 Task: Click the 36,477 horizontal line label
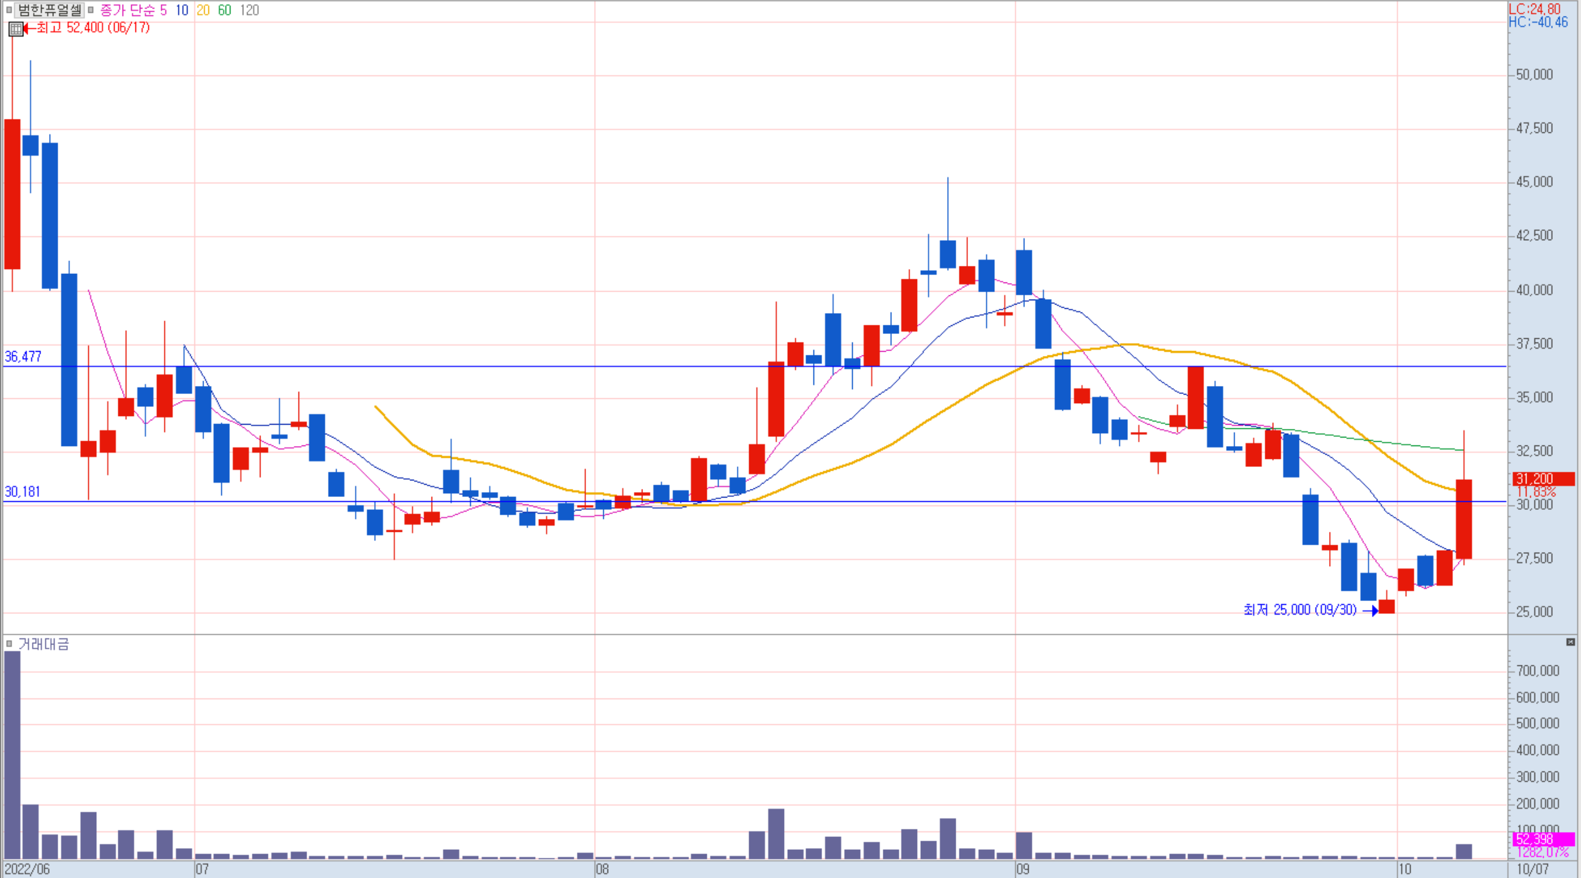pos(23,357)
